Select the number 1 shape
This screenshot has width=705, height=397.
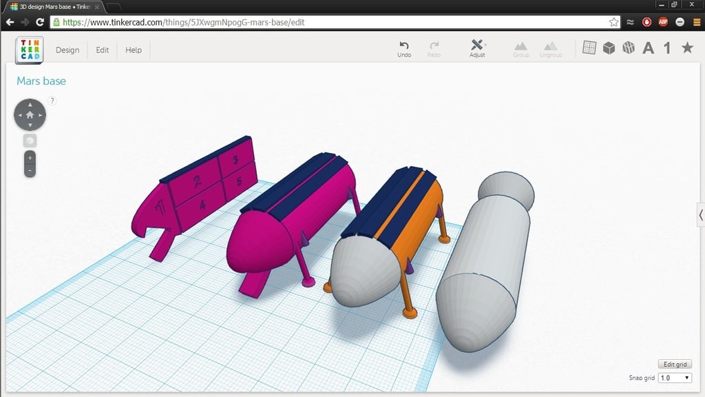pyautogui.click(x=667, y=48)
